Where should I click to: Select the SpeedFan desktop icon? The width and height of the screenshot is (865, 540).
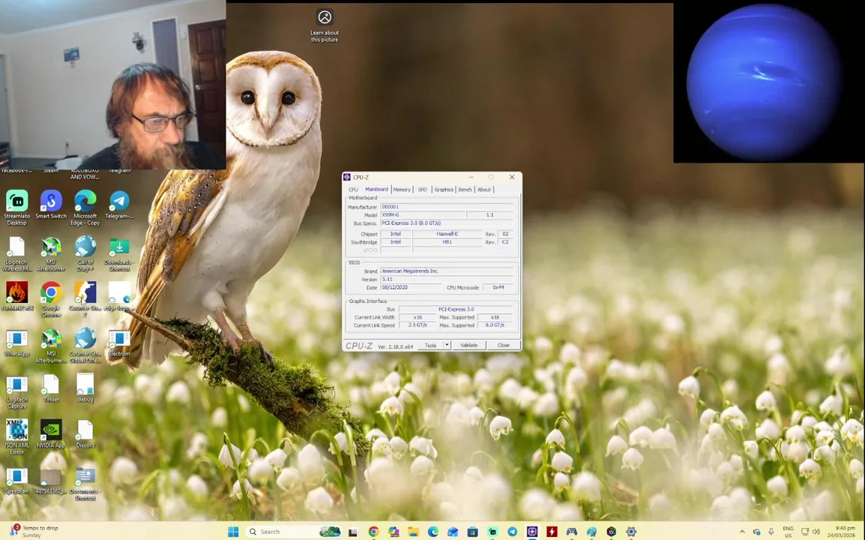pyautogui.click(x=16, y=480)
